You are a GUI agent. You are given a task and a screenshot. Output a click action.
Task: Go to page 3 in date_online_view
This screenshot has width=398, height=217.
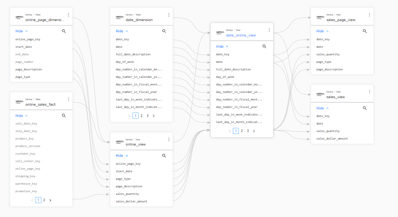(248, 131)
